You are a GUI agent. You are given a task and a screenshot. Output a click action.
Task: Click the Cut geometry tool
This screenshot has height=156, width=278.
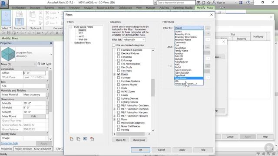click(x=51, y=18)
